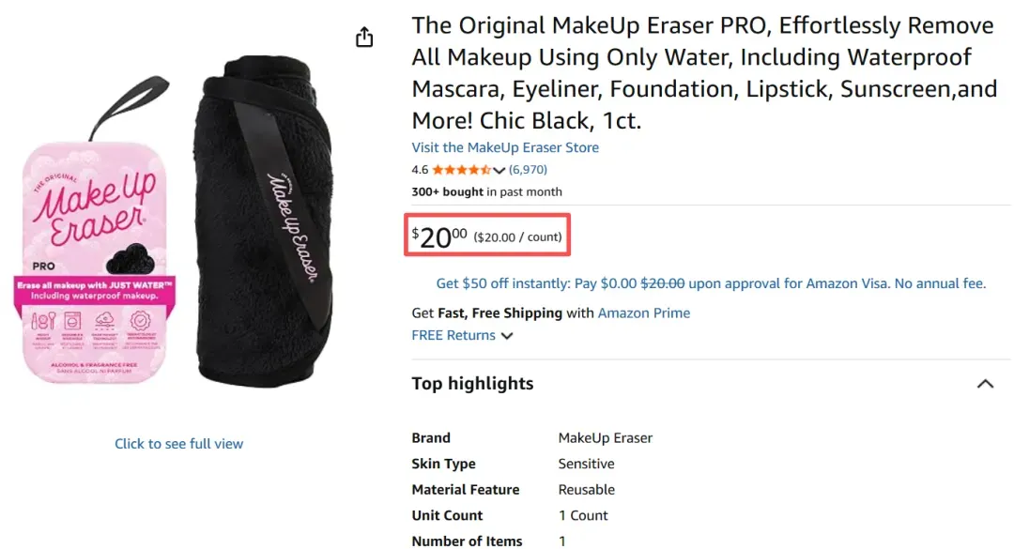Visit the MakeUp Eraser Store
This screenshot has width=1014, height=549.
(x=505, y=147)
